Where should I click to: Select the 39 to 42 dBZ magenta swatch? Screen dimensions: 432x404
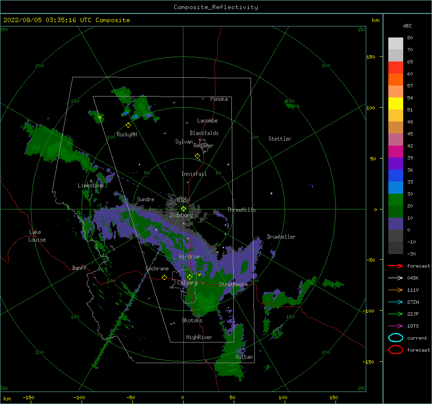click(396, 152)
